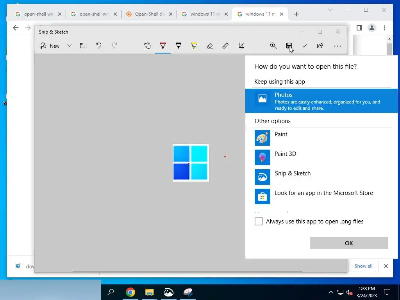This screenshot has height=300, width=400.
Task: Choose Photos to open the file
Action: point(321,101)
